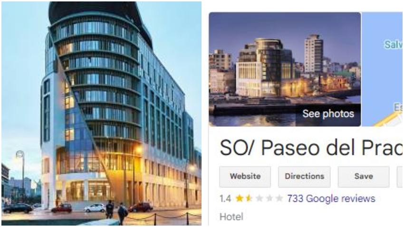The height and width of the screenshot is (227, 404).
Task: Open the 733 Google reviews link
Action: 331,199
